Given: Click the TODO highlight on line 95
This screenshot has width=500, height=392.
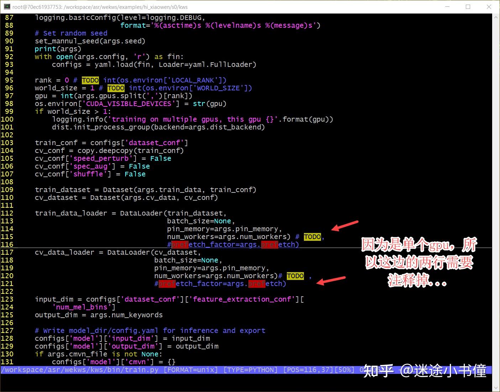Looking at the screenshot, I should point(90,80).
